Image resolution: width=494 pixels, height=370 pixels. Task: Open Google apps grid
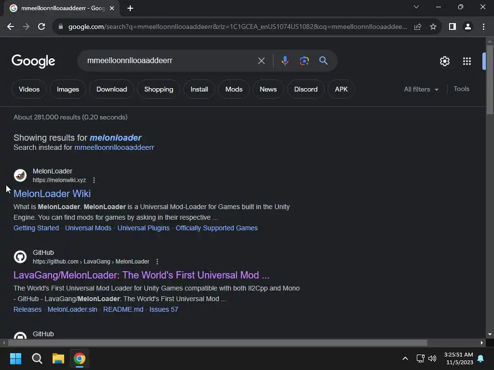[x=467, y=61]
